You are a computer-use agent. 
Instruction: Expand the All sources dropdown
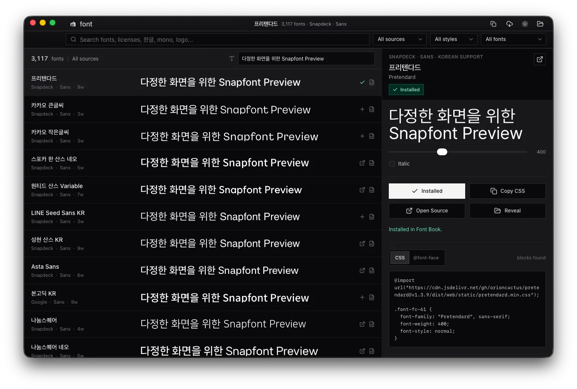pos(400,39)
